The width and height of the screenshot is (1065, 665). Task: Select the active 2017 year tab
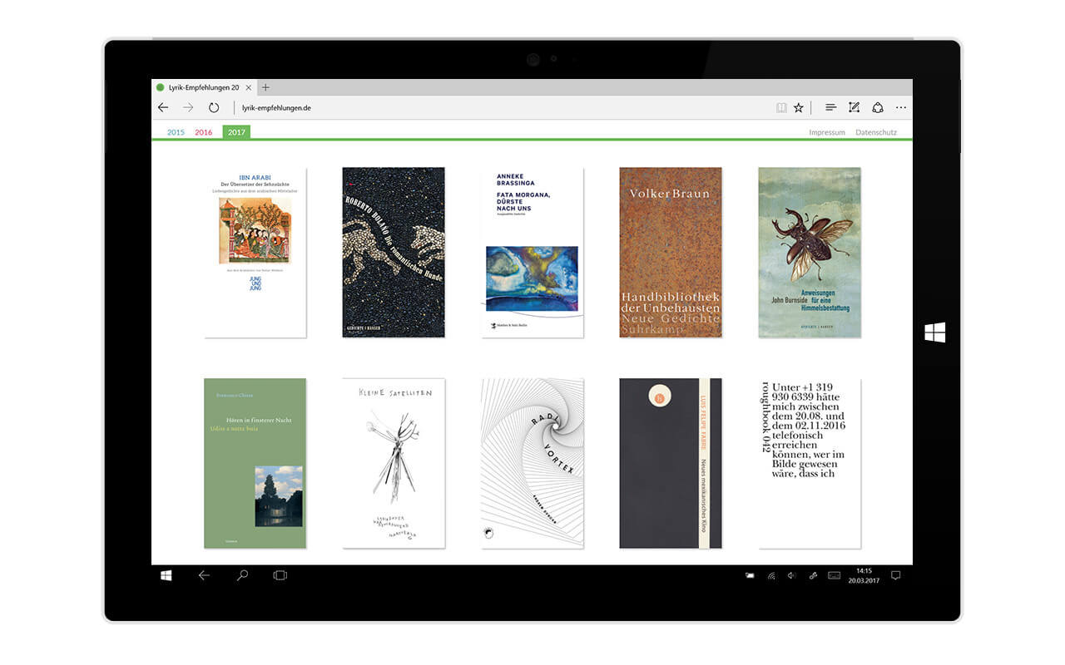(236, 132)
